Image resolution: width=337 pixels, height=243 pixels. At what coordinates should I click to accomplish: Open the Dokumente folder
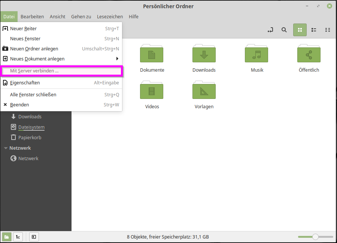[x=152, y=58]
